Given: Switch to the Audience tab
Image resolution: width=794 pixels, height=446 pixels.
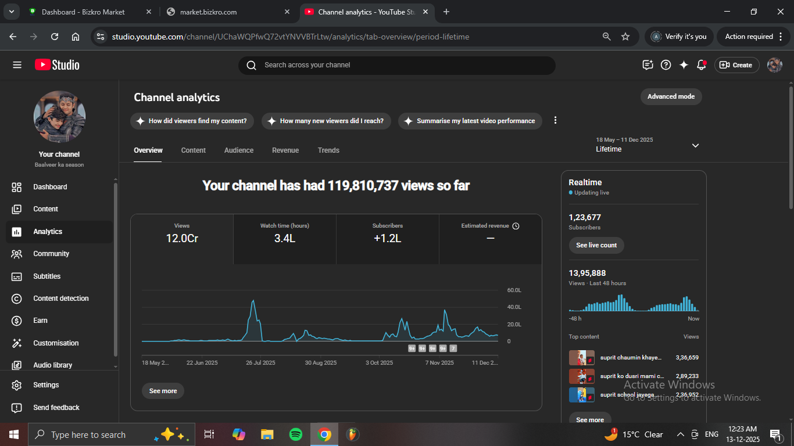Looking at the screenshot, I should (238, 150).
